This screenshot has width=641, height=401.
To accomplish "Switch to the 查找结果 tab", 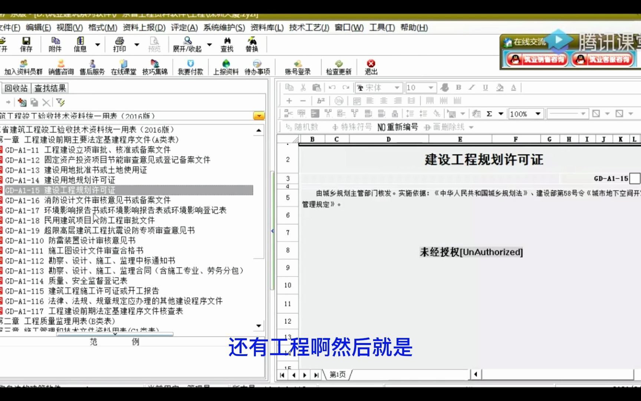I will pos(50,88).
